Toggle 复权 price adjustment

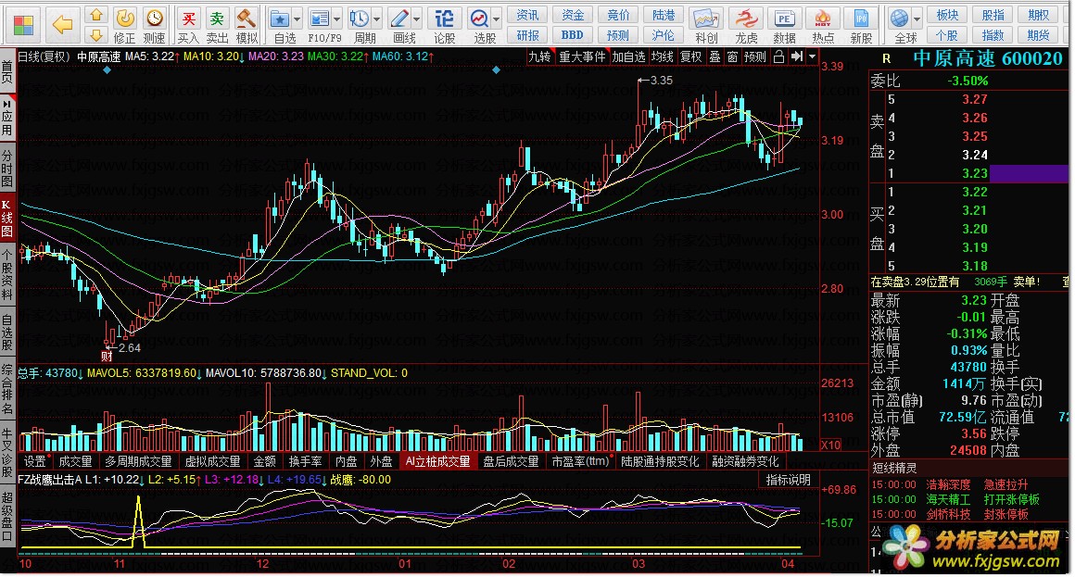click(691, 56)
